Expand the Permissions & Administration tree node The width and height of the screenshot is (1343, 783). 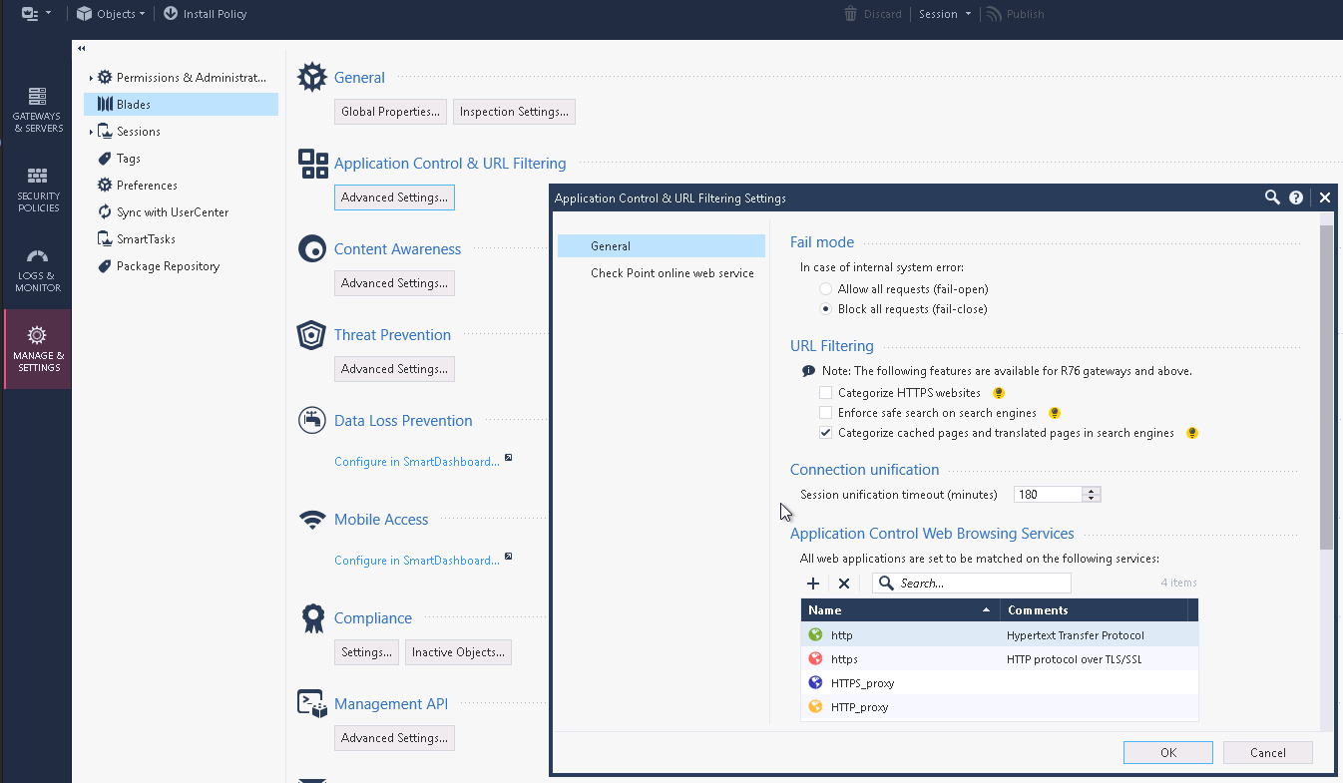(x=91, y=78)
